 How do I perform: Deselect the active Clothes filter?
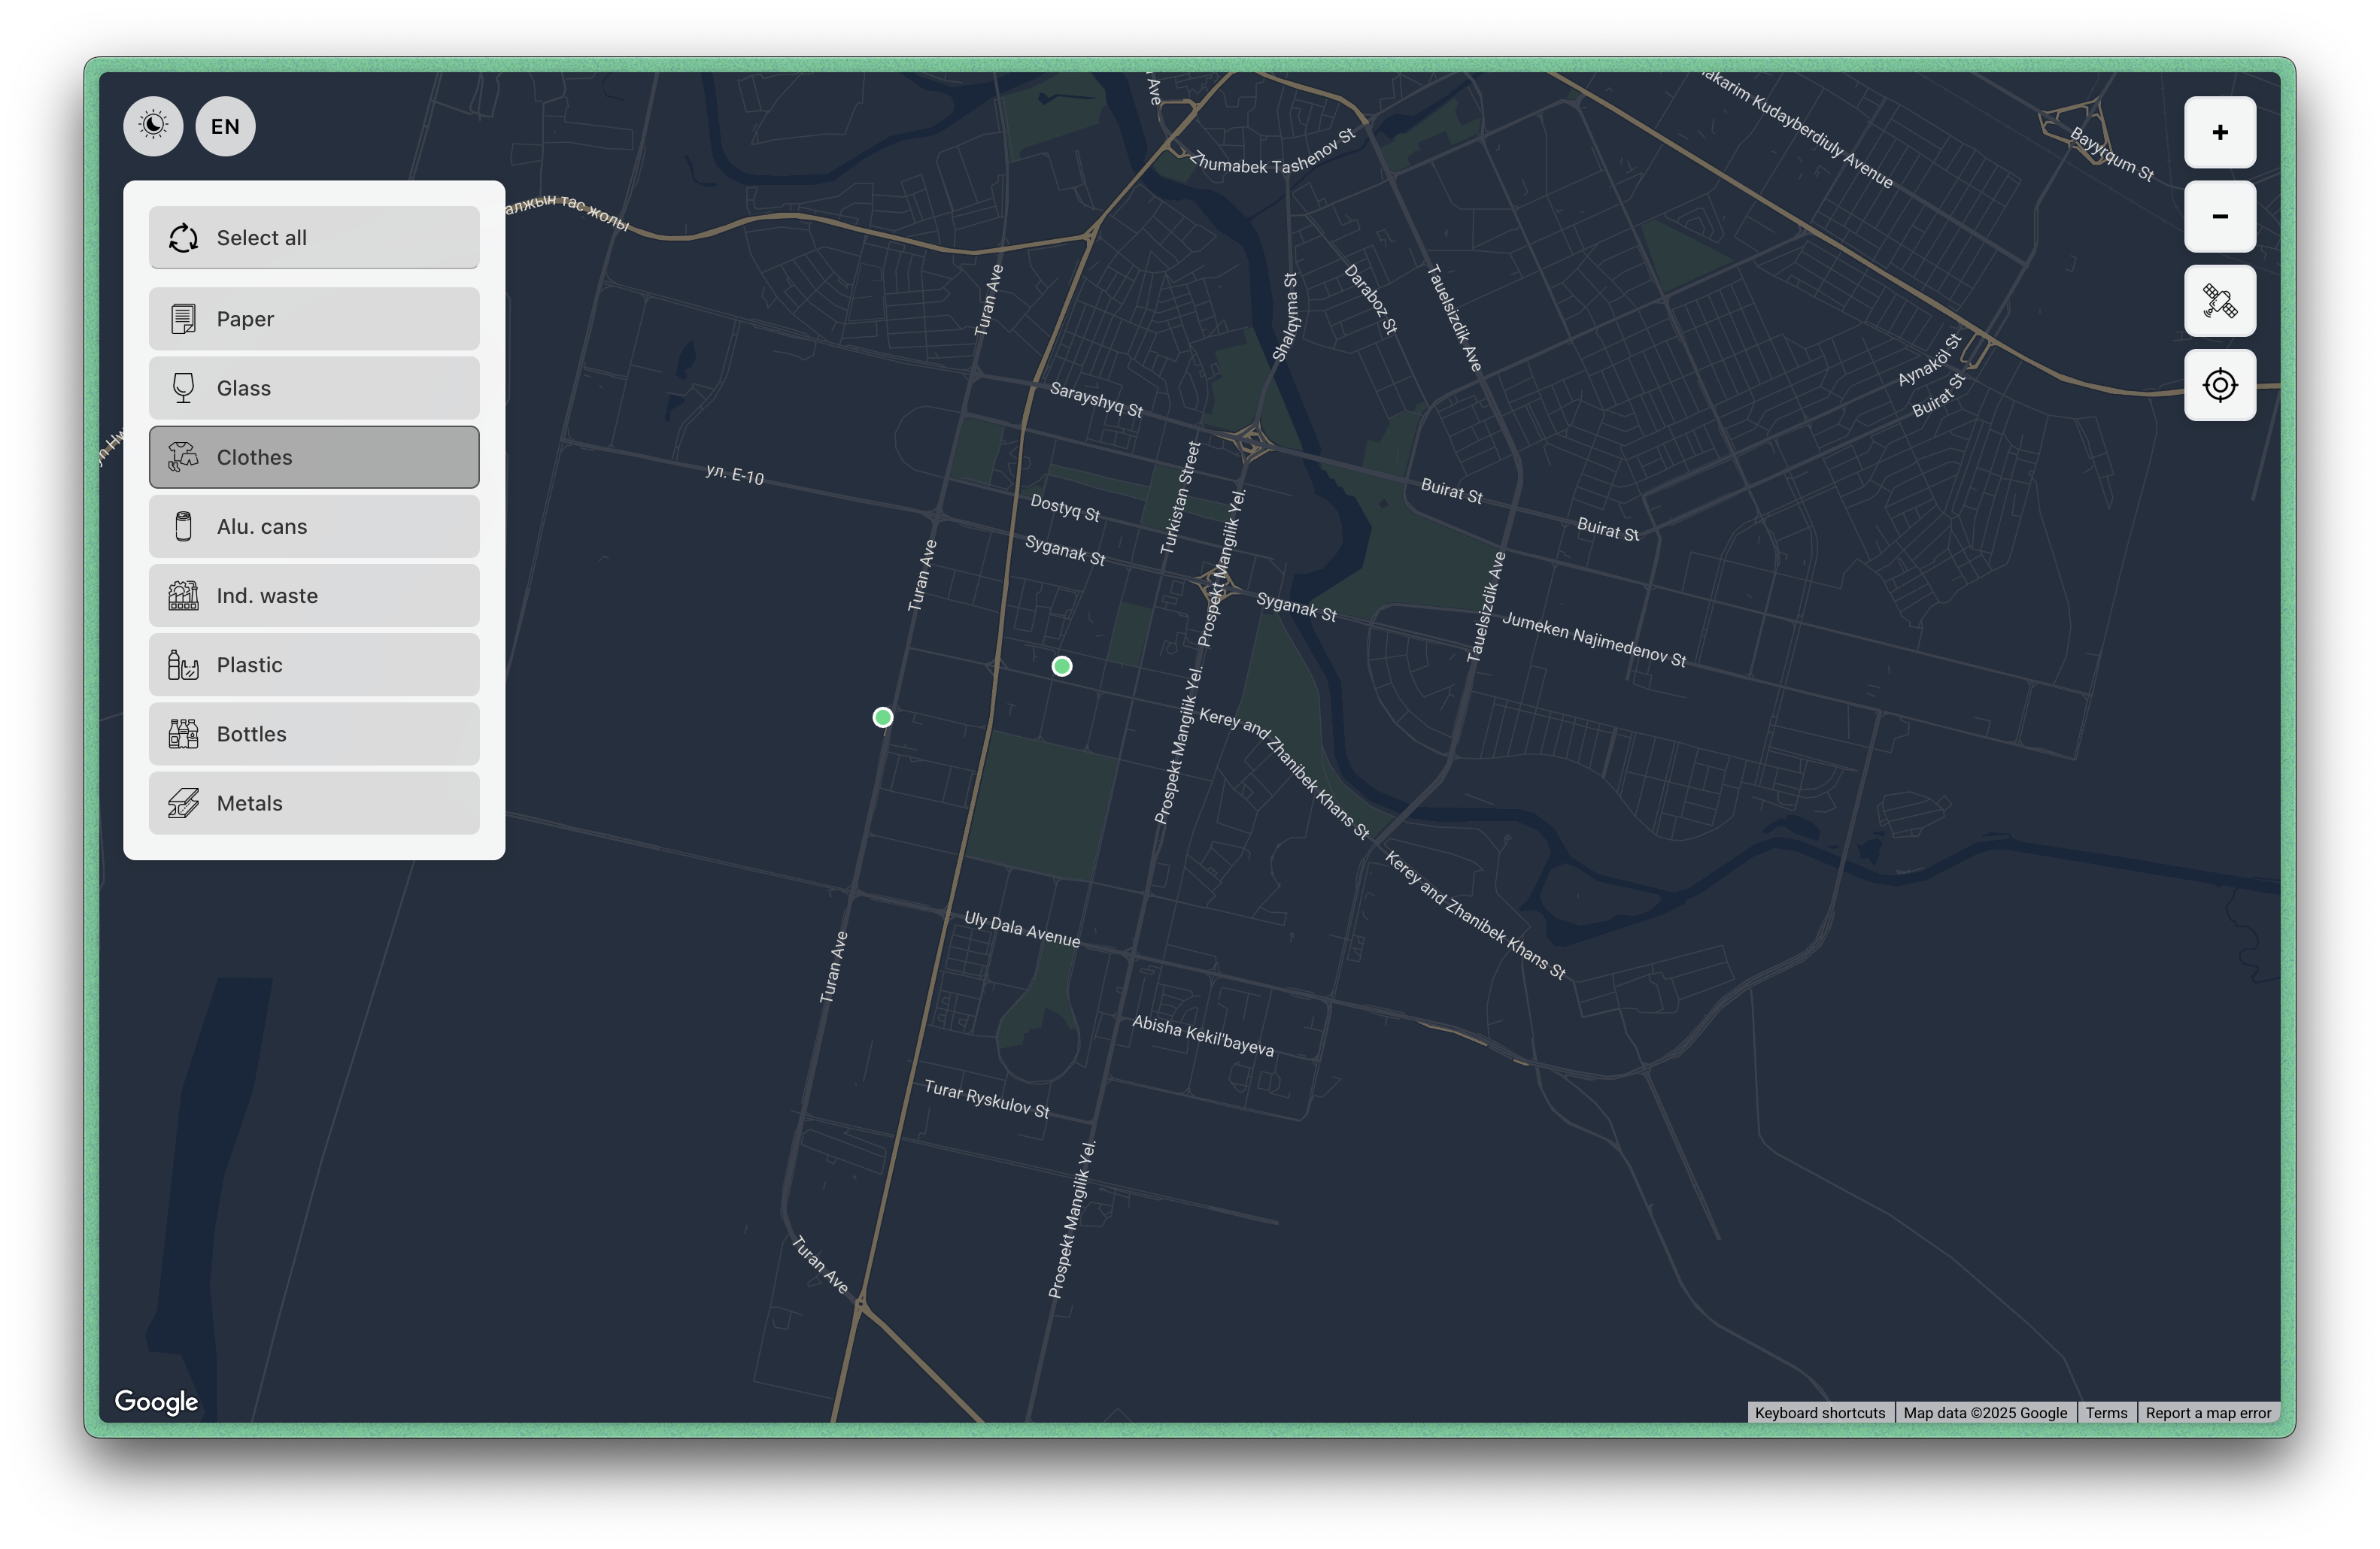tap(314, 458)
